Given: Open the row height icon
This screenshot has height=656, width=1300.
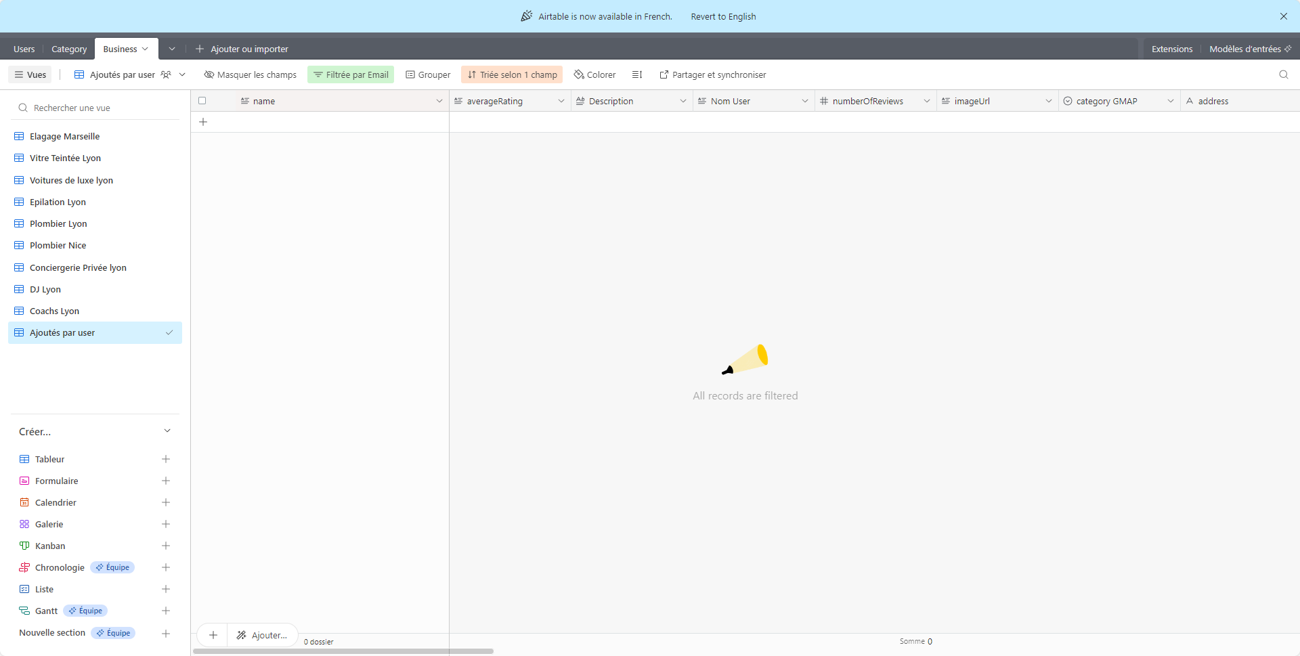Looking at the screenshot, I should [636, 74].
